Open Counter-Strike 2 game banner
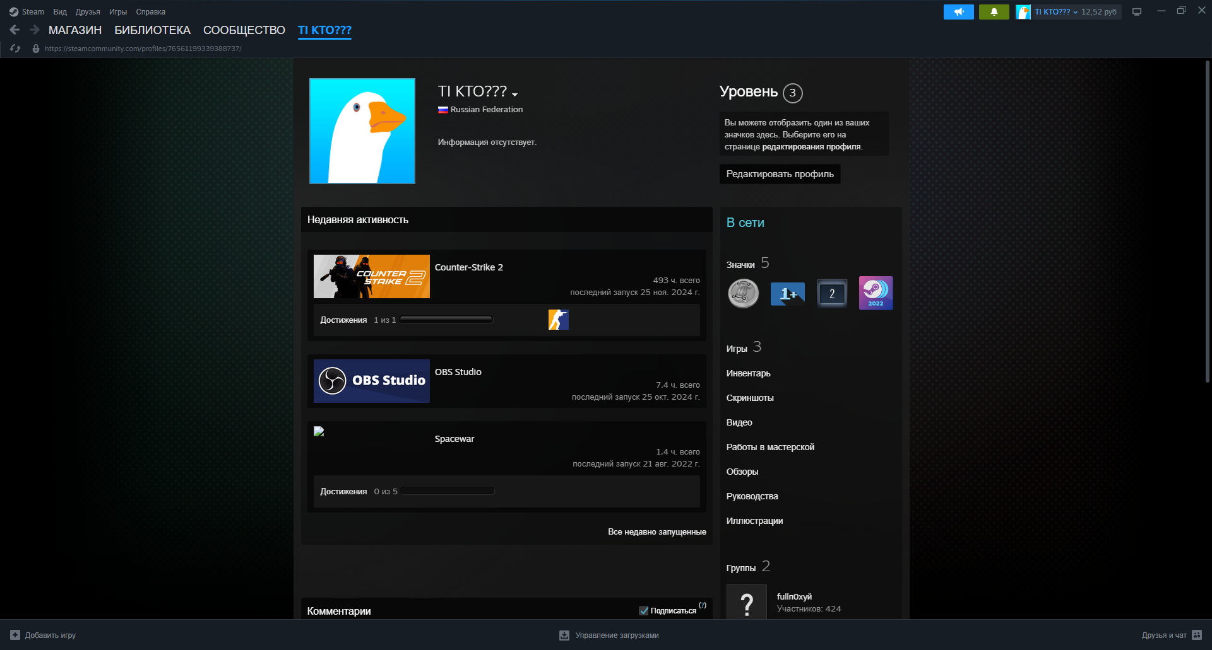Image resolution: width=1212 pixels, height=650 pixels. click(x=372, y=276)
